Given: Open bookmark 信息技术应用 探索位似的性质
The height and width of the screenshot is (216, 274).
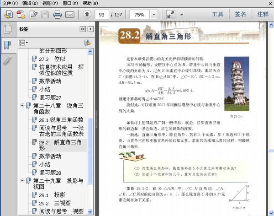Looking at the screenshot, I should [x=61, y=70].
